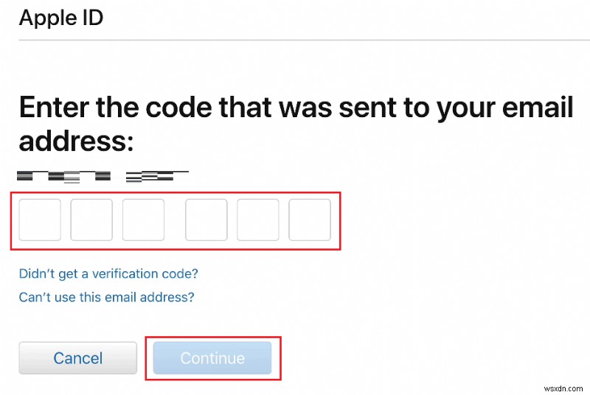Image resolution: width=590 pixels, height=395 pixels.
Task: Select the fifth code digit box
Action: tap(258, 220)
